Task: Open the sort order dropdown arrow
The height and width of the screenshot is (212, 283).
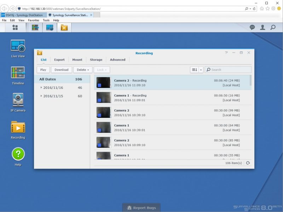Action: [x=201, y=70]
